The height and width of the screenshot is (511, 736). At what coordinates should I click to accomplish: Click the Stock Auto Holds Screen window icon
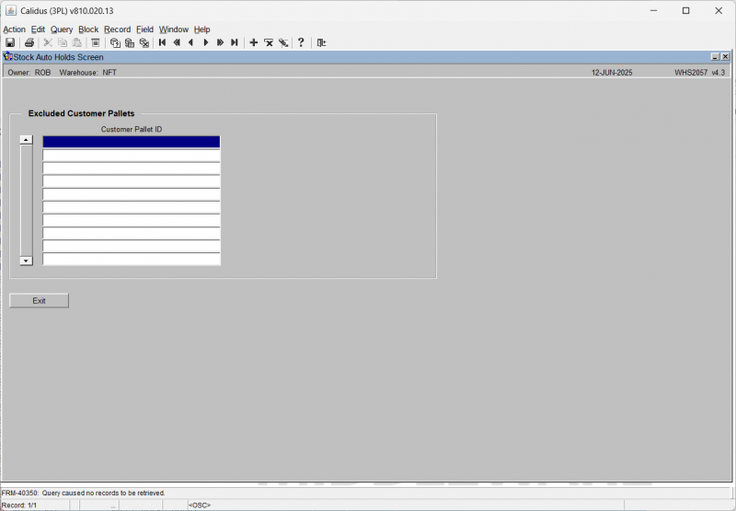pyautogui.click(x=8, y=57)
